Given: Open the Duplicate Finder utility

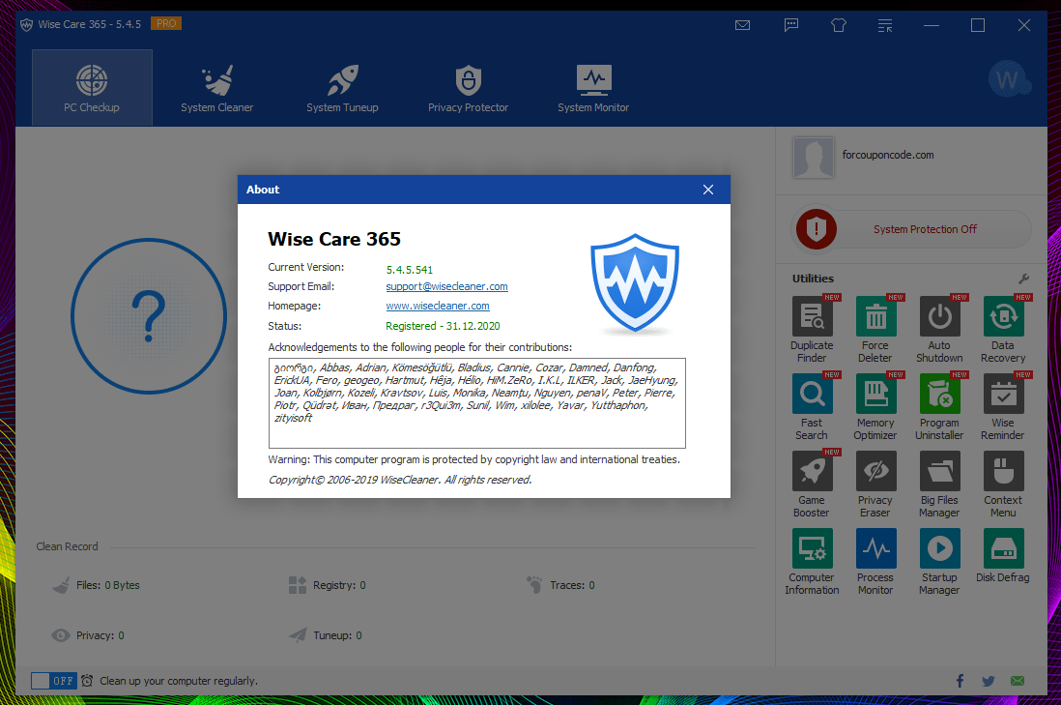Looking at the screenshot, I should click(812, 330).
